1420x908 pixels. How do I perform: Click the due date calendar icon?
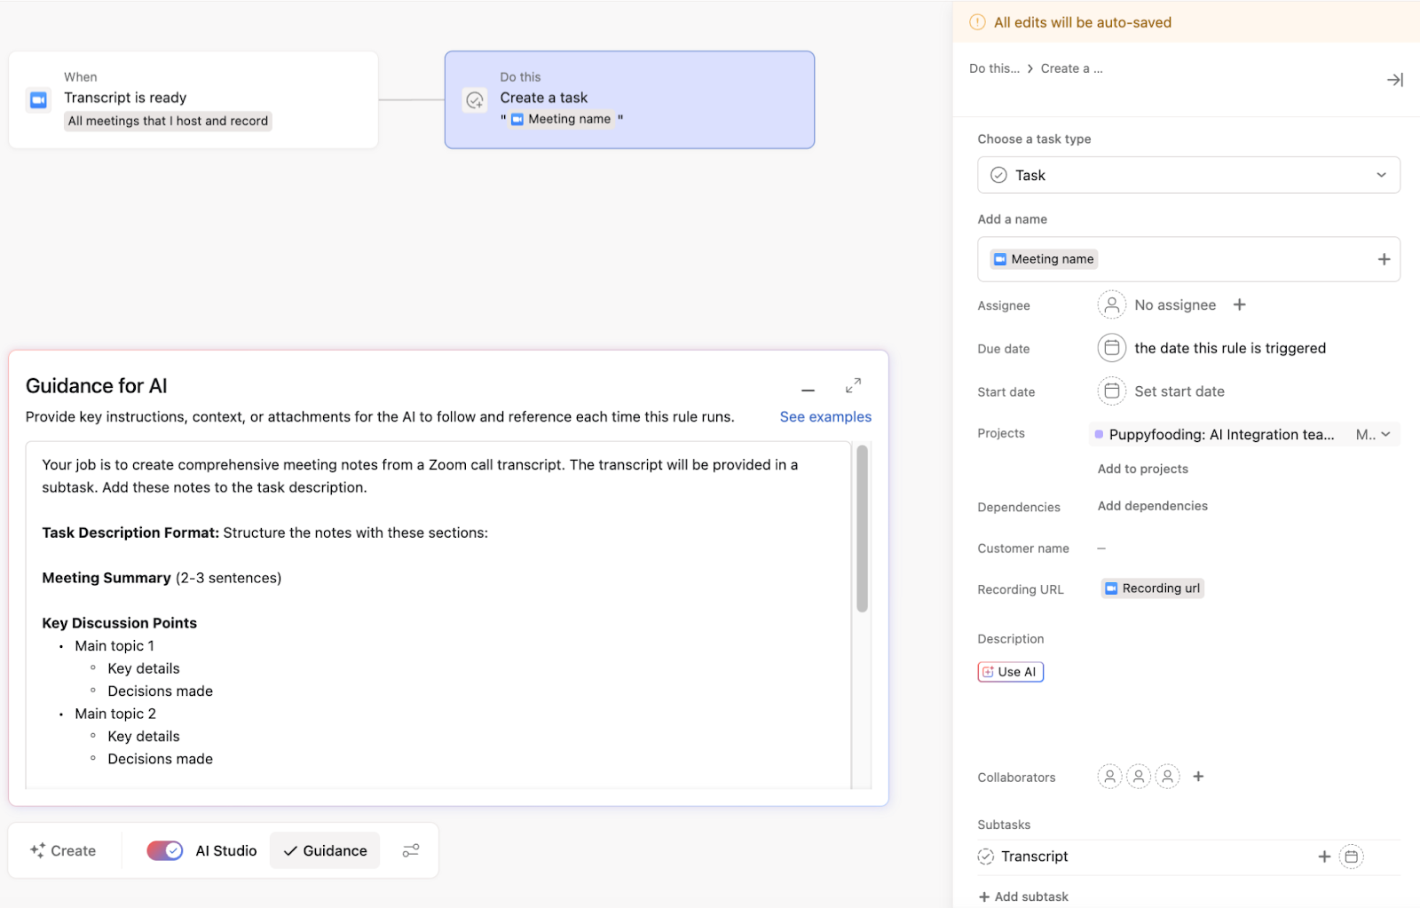click(x=1111, y=348)
